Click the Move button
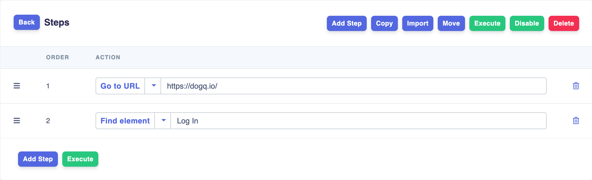This screenshot has width=592, height=180. (x=451, y=23)
